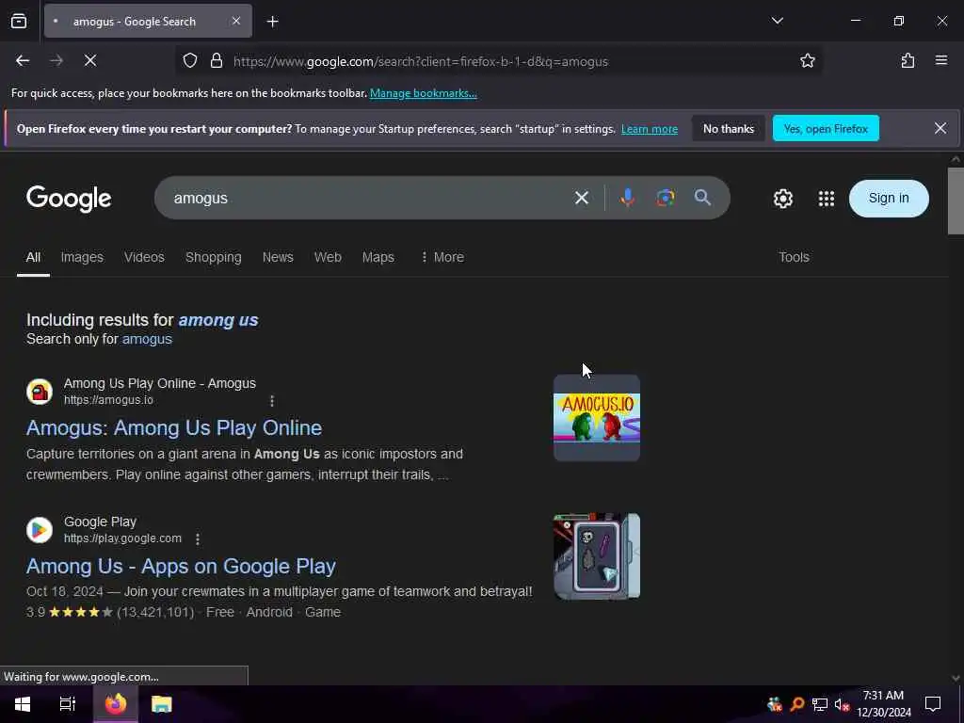Go forward one page
Image resolution: width=964 pixels, height=723 pixels.
pyautogui.click(x=56, y=60)
